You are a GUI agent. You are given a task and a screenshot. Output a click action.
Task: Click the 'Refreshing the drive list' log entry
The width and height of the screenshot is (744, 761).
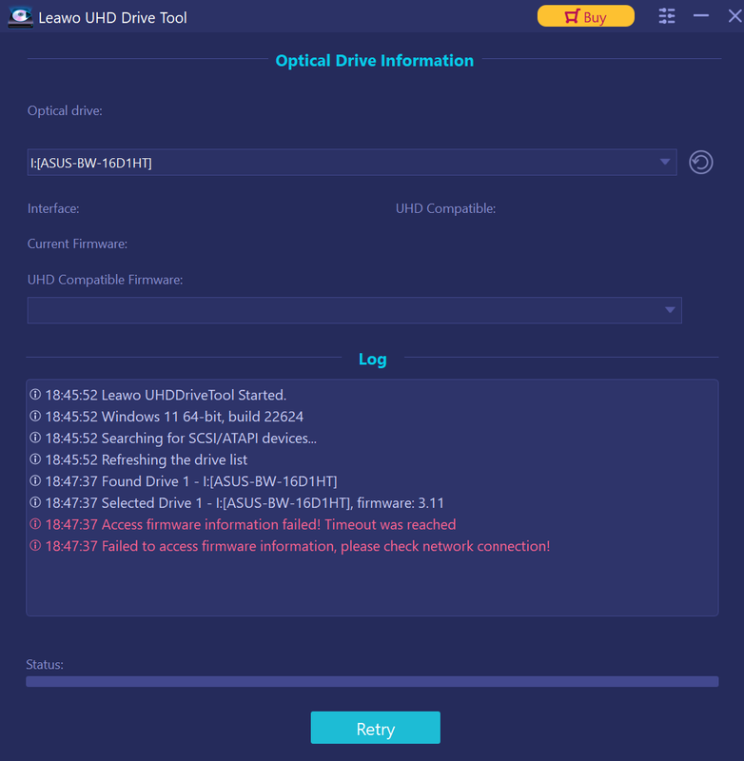coord(138,459)
